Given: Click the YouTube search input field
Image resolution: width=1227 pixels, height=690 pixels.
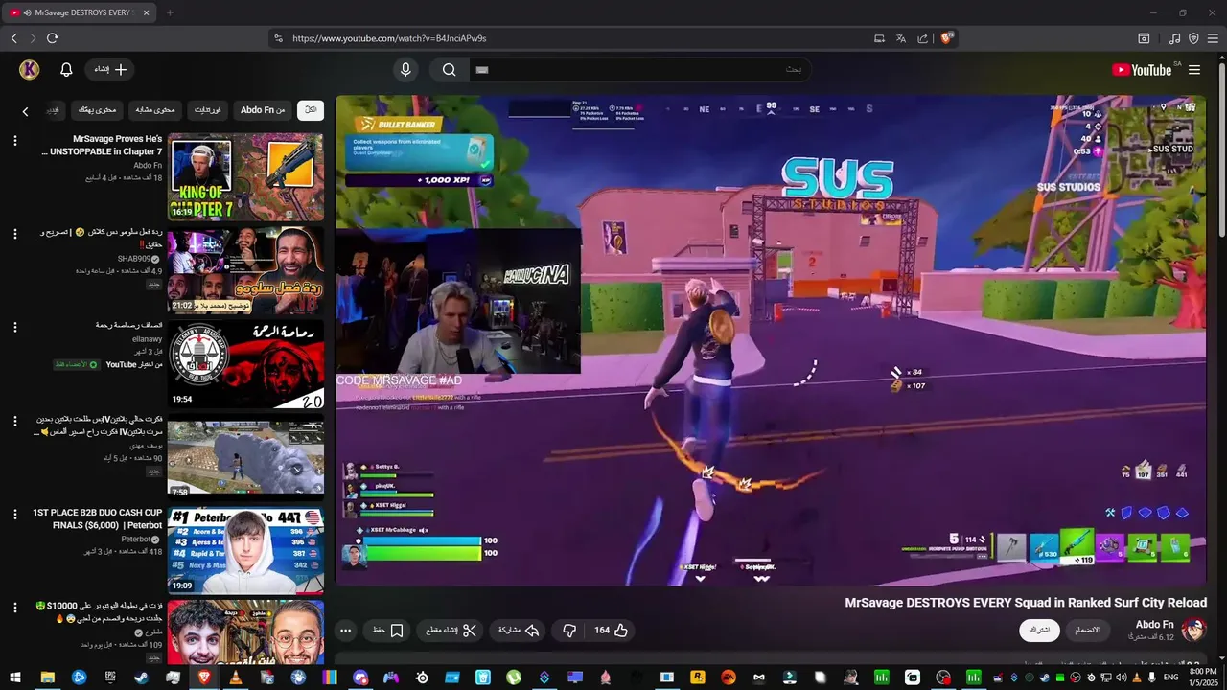Looking at the screenshot, I should [x=638, y=69].
